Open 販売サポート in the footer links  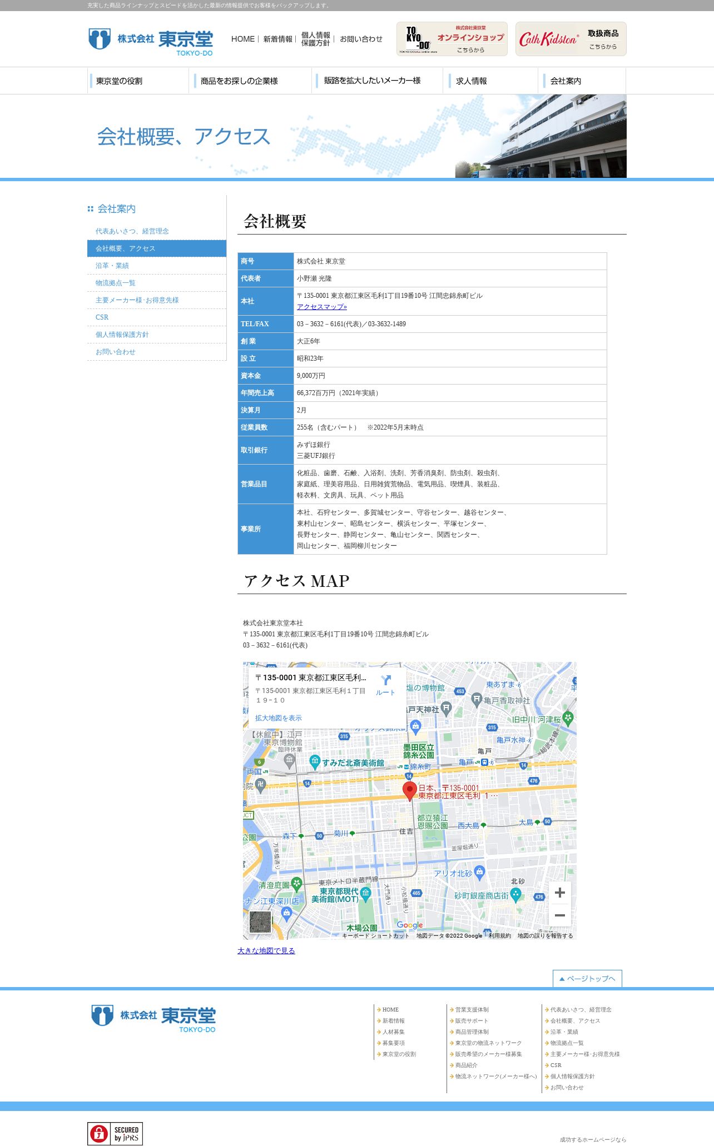[x=472, y=1021]
